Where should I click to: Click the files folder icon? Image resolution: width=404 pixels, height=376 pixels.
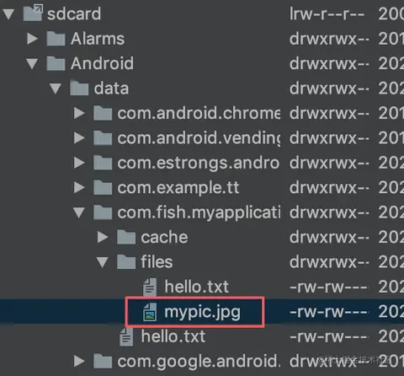[x=126, y=261]
